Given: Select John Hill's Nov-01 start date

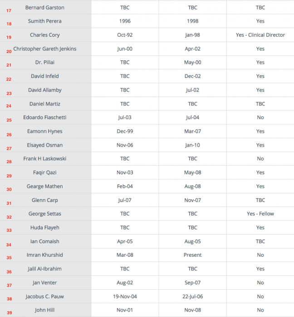Looking at the screenshot, I should pyautogui.click(x=125, y=310).
